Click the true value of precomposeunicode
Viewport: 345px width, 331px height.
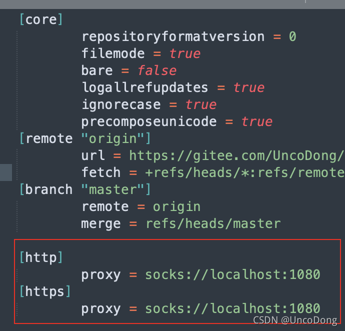click(256, 121)
